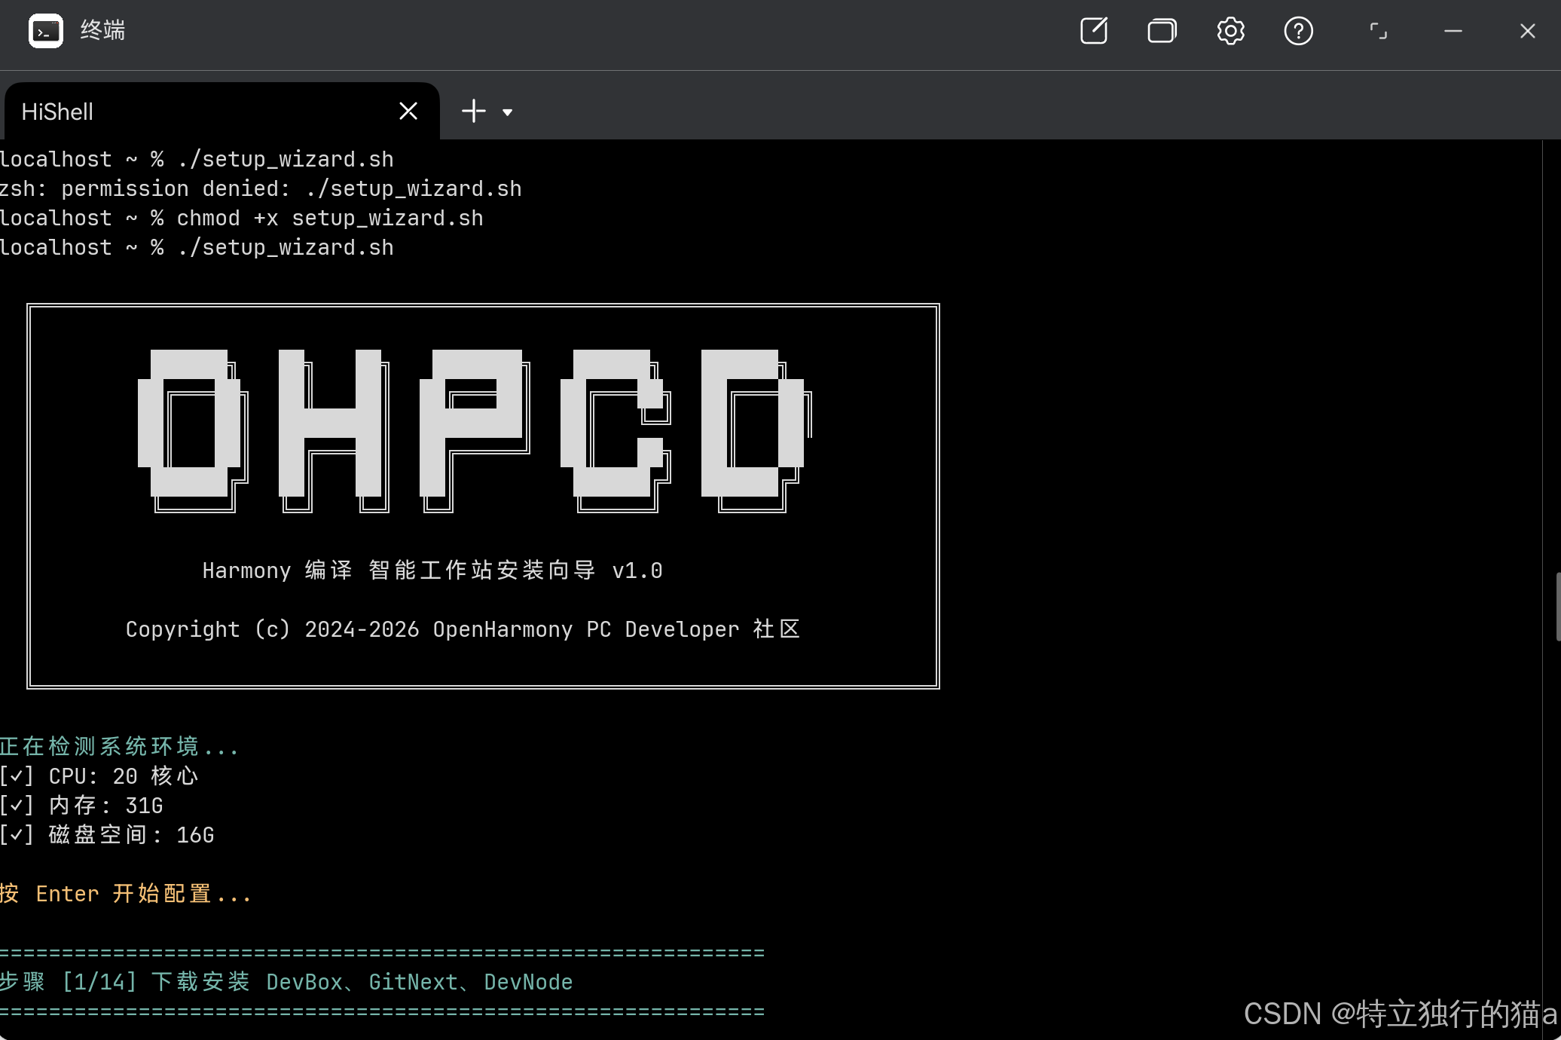The image size is (1561, 1040).
Task: Close the HiShell tab
Action: [x=408, y=112]
